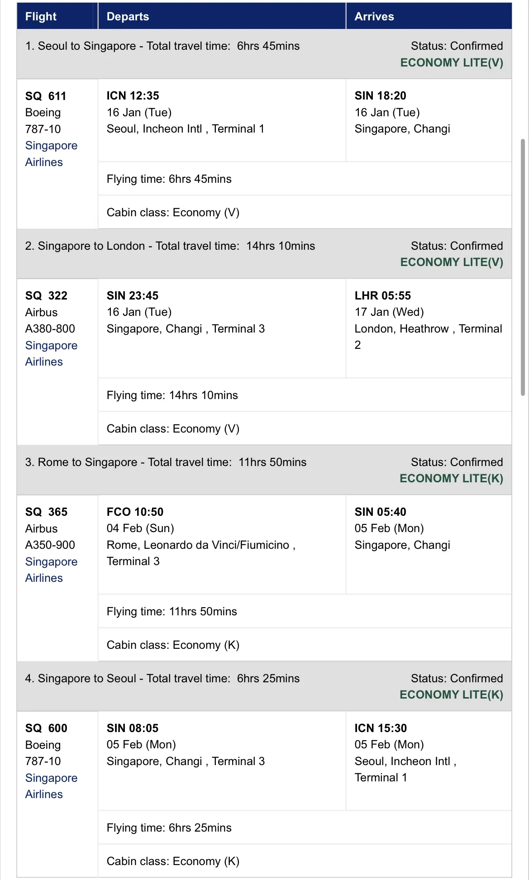Click the FCO 10:50 departure time

coord(135,512)
